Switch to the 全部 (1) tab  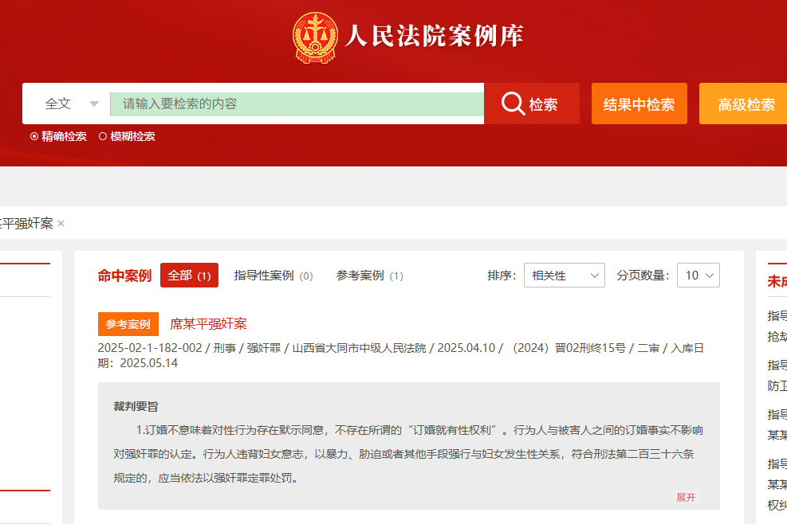[x=189, y=276]
